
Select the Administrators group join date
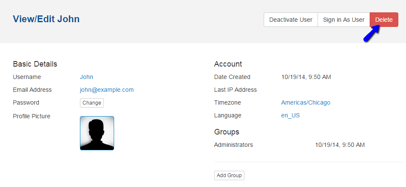[340, 145]
